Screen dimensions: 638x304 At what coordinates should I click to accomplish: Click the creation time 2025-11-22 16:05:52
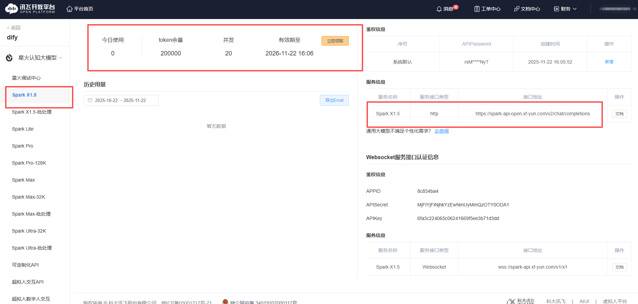pos(550,62)
